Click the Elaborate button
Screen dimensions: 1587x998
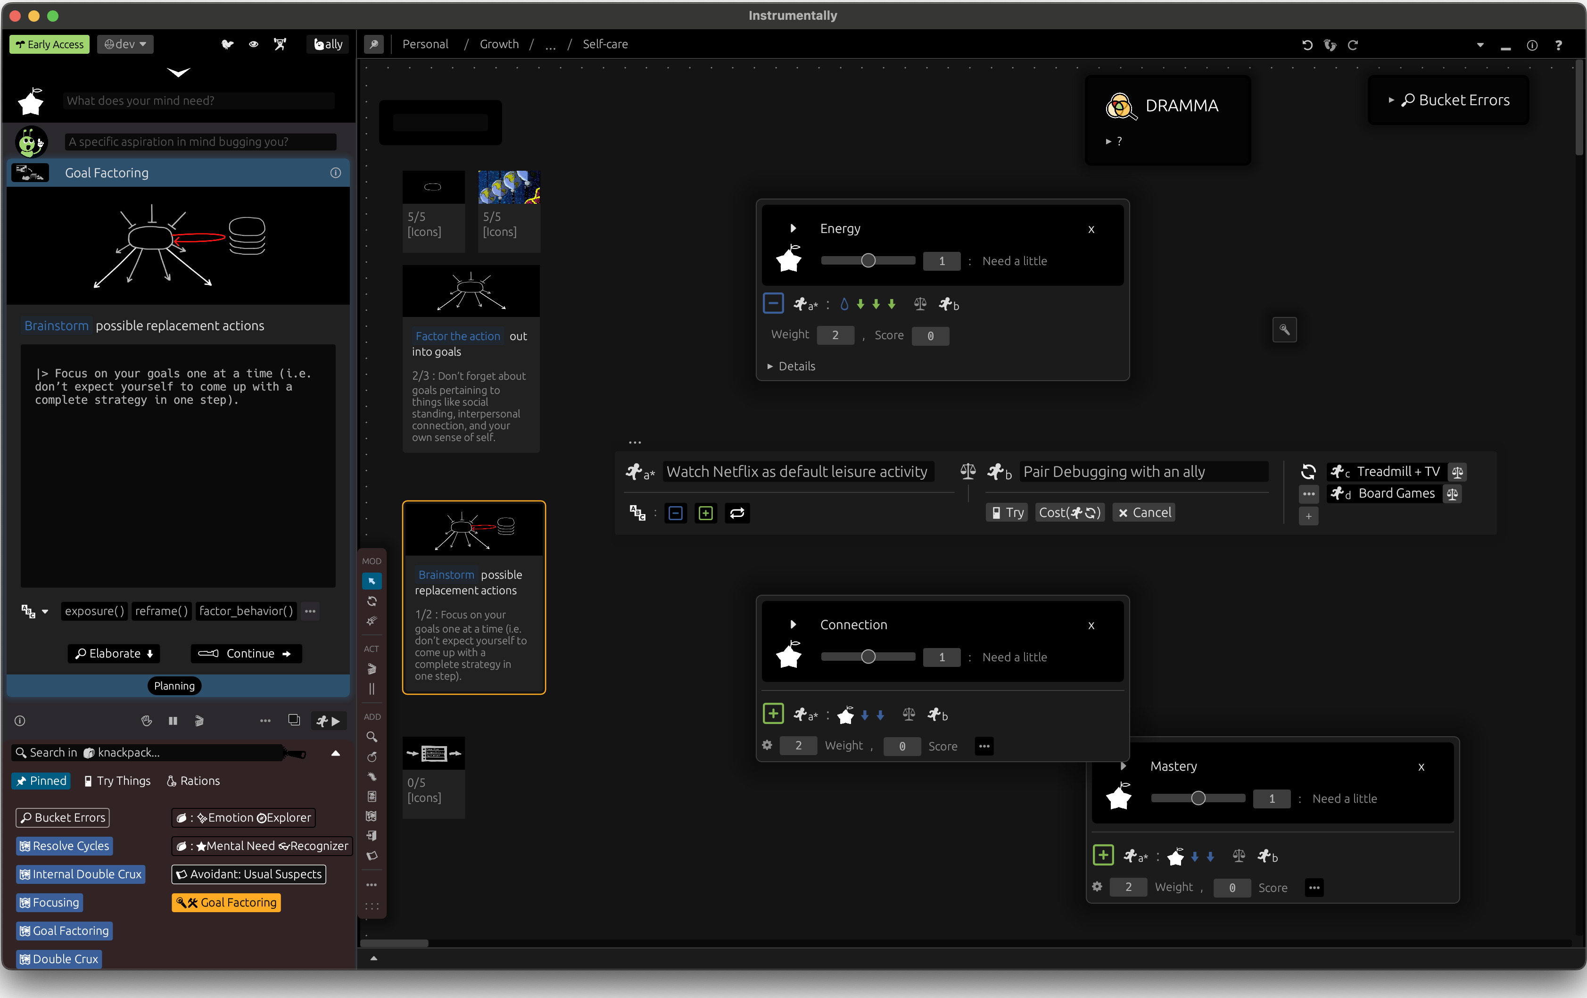click(x=114, y=653)
